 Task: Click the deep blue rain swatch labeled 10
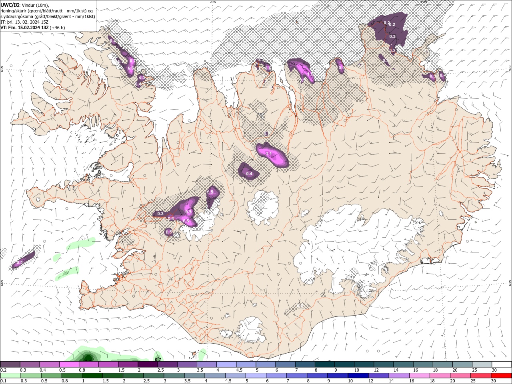358,376
